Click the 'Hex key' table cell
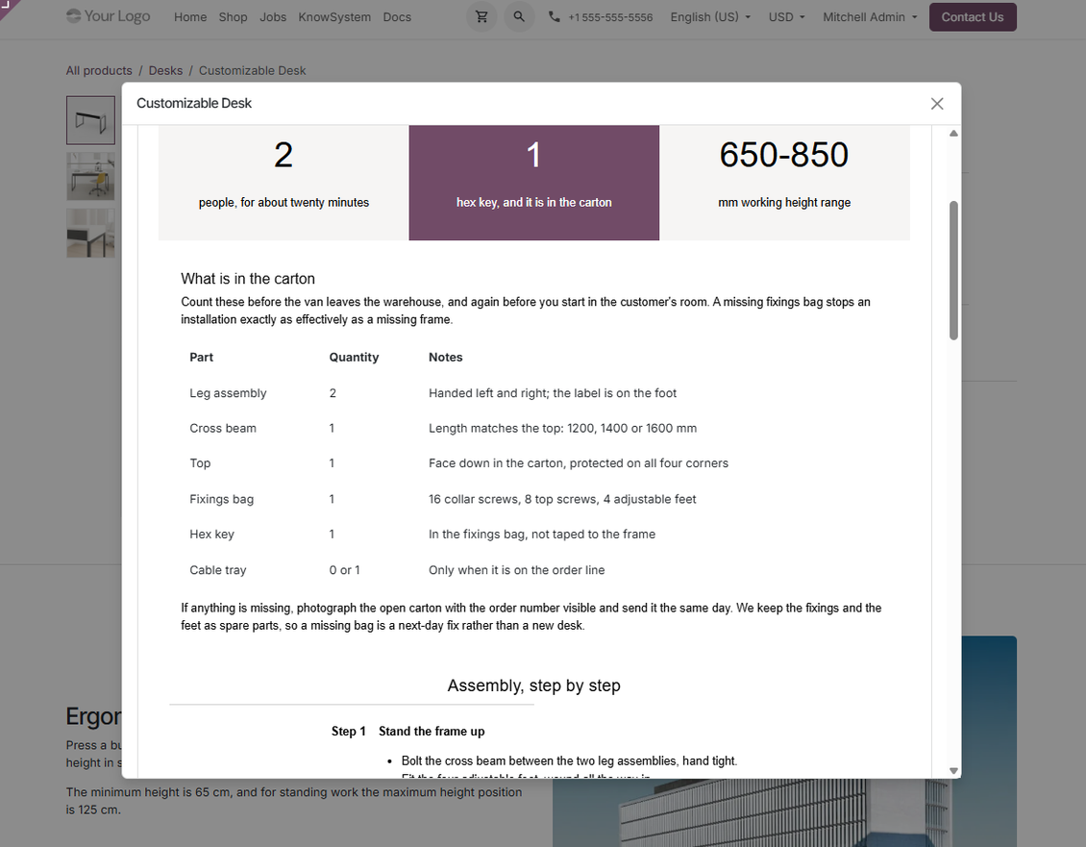This screenshot has width=1086, height=847. pos(212,535)
